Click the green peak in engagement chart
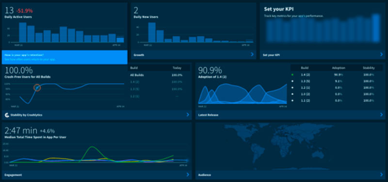The height and width of the screenshot is (182, 388). tap(92, 147)
